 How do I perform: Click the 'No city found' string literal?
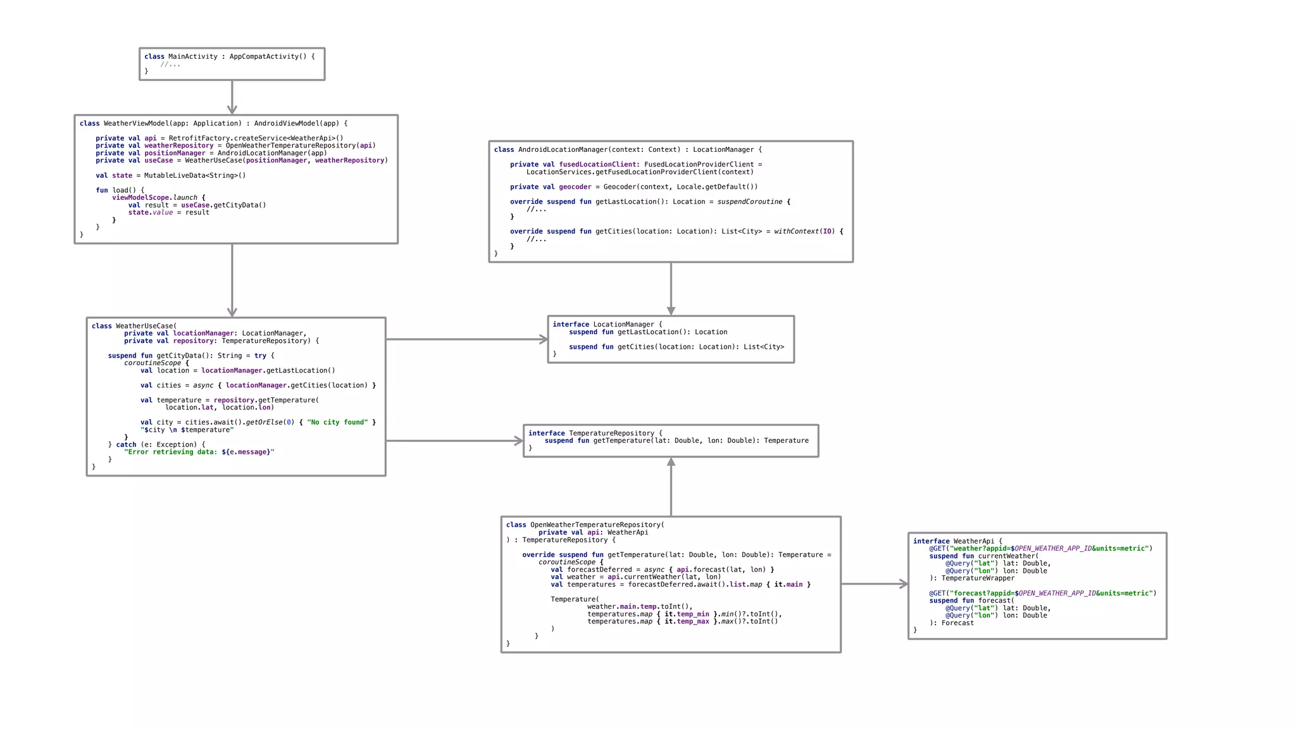337,422
